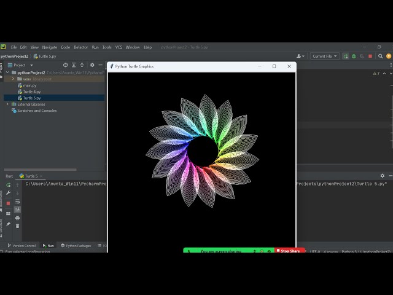The height and width of the screenshot is (295, 393).
Task: Click the Select Opened File target icon
Action: (66, 65)
